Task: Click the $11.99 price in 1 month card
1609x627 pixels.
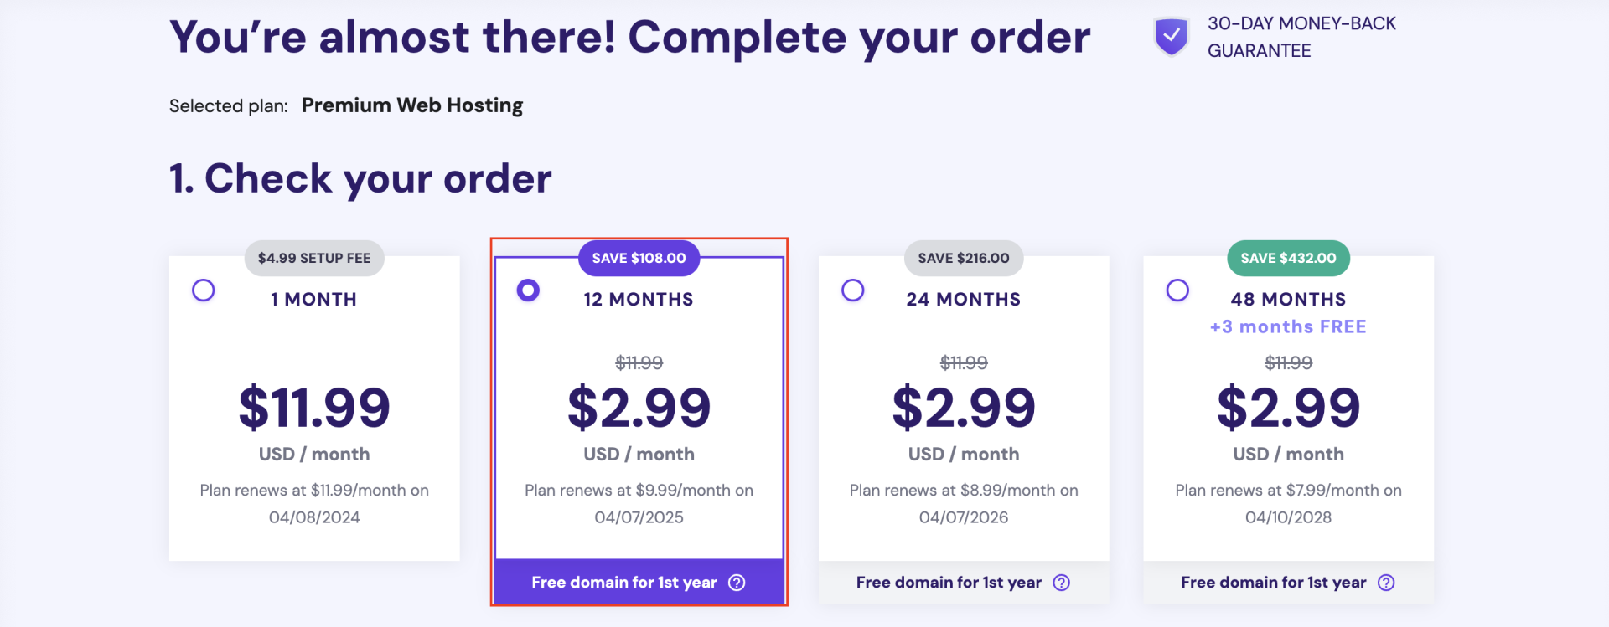Action: (314, 408)
